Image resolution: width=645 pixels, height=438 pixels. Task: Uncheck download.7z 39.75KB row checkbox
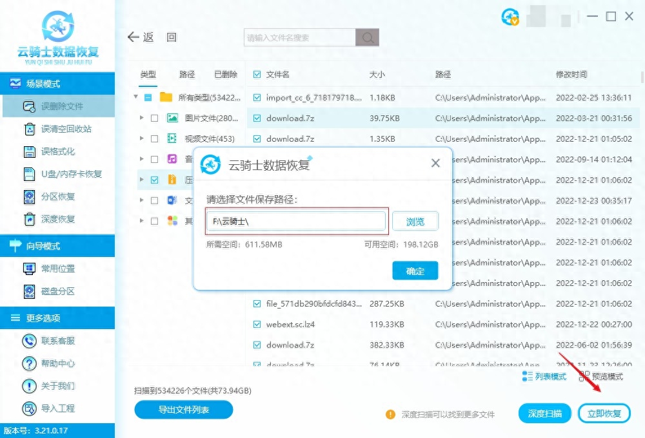tap(257, 119)
